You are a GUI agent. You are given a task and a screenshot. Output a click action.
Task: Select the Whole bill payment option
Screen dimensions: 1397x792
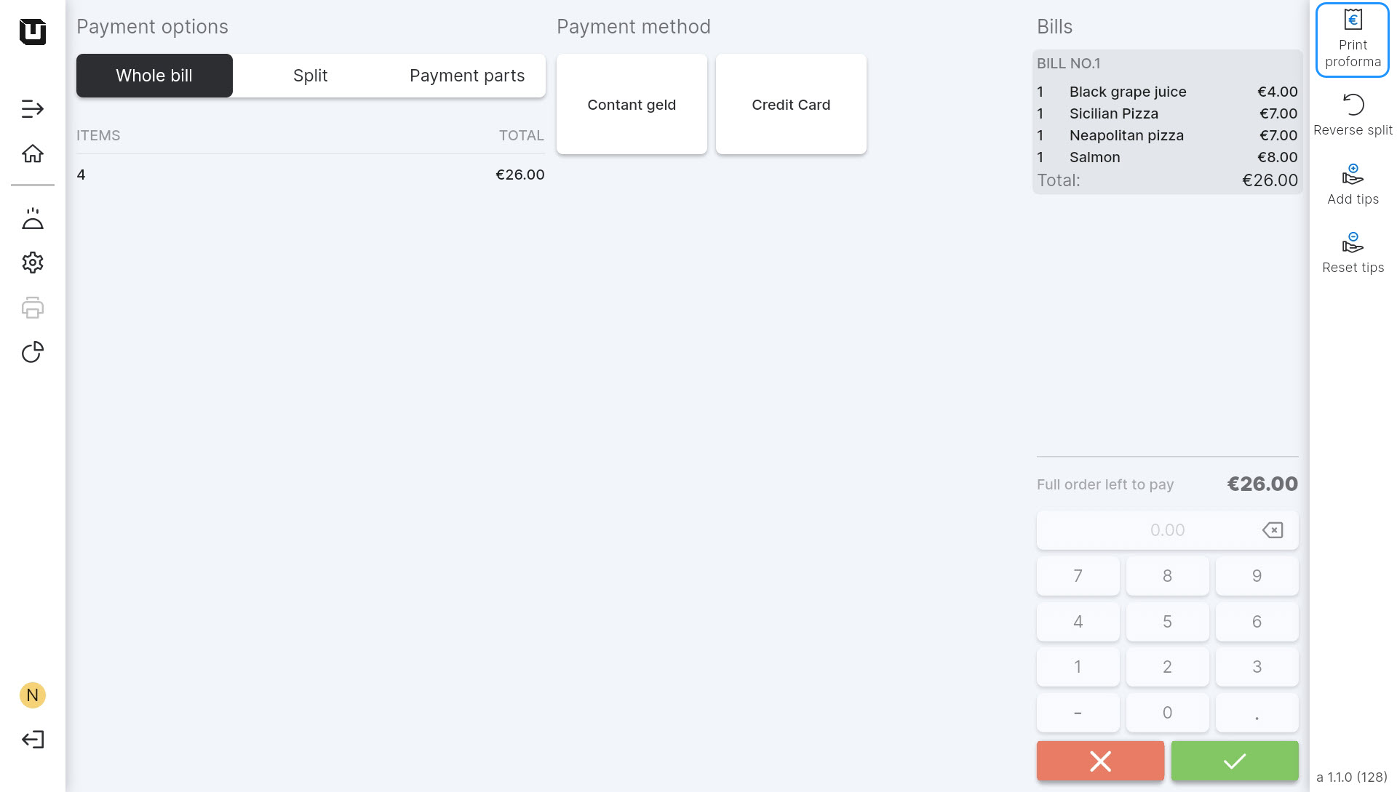[x=154, y=76]
